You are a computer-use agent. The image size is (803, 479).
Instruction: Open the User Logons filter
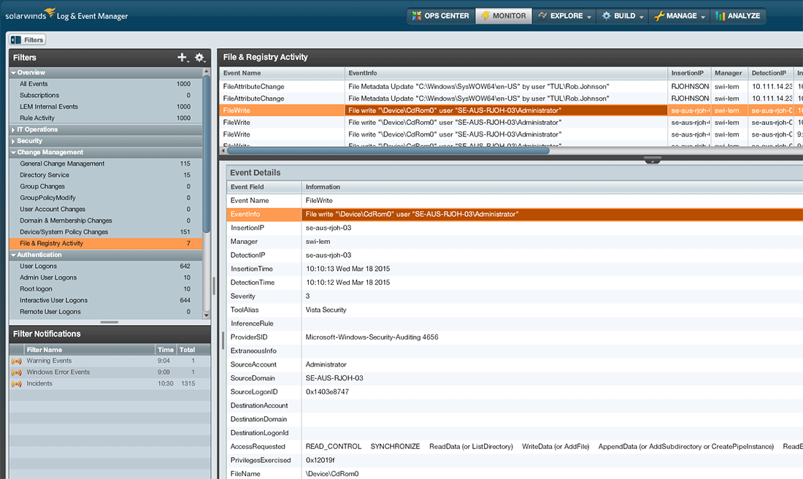click(106, 266)
